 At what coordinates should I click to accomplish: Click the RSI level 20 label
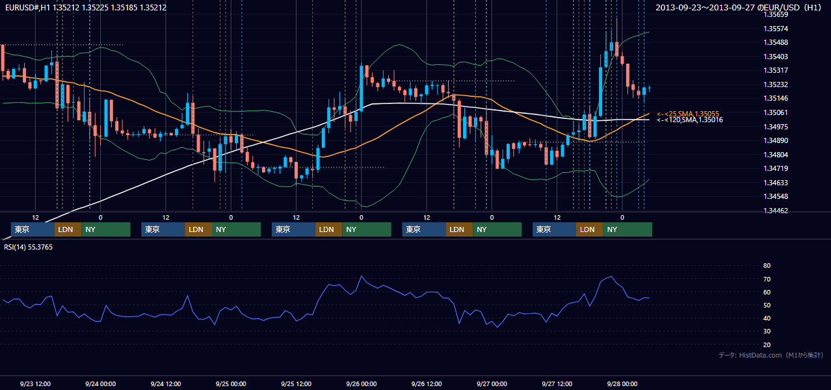pyautogui.click(x=767, y=344)
